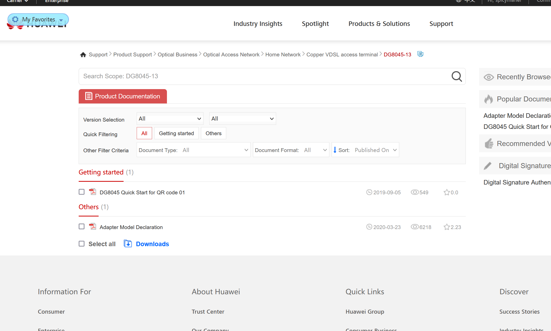Screen dimensions: 551x331
Task: Click clock icon beside 2019-09-05
Action: (x=369, y=192)
